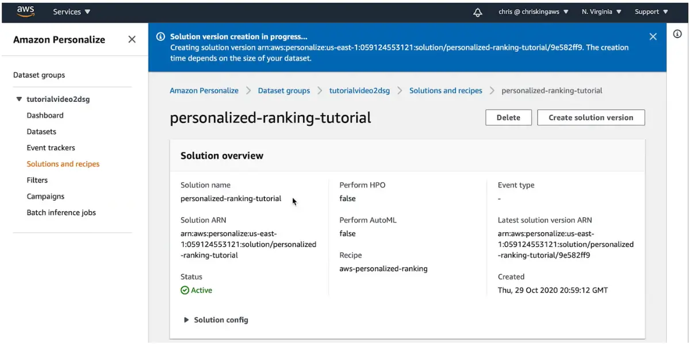Follow the Amazon Personalize breadcrumb link
This screenshot has height=345, width=690.
tap(204, 91)
